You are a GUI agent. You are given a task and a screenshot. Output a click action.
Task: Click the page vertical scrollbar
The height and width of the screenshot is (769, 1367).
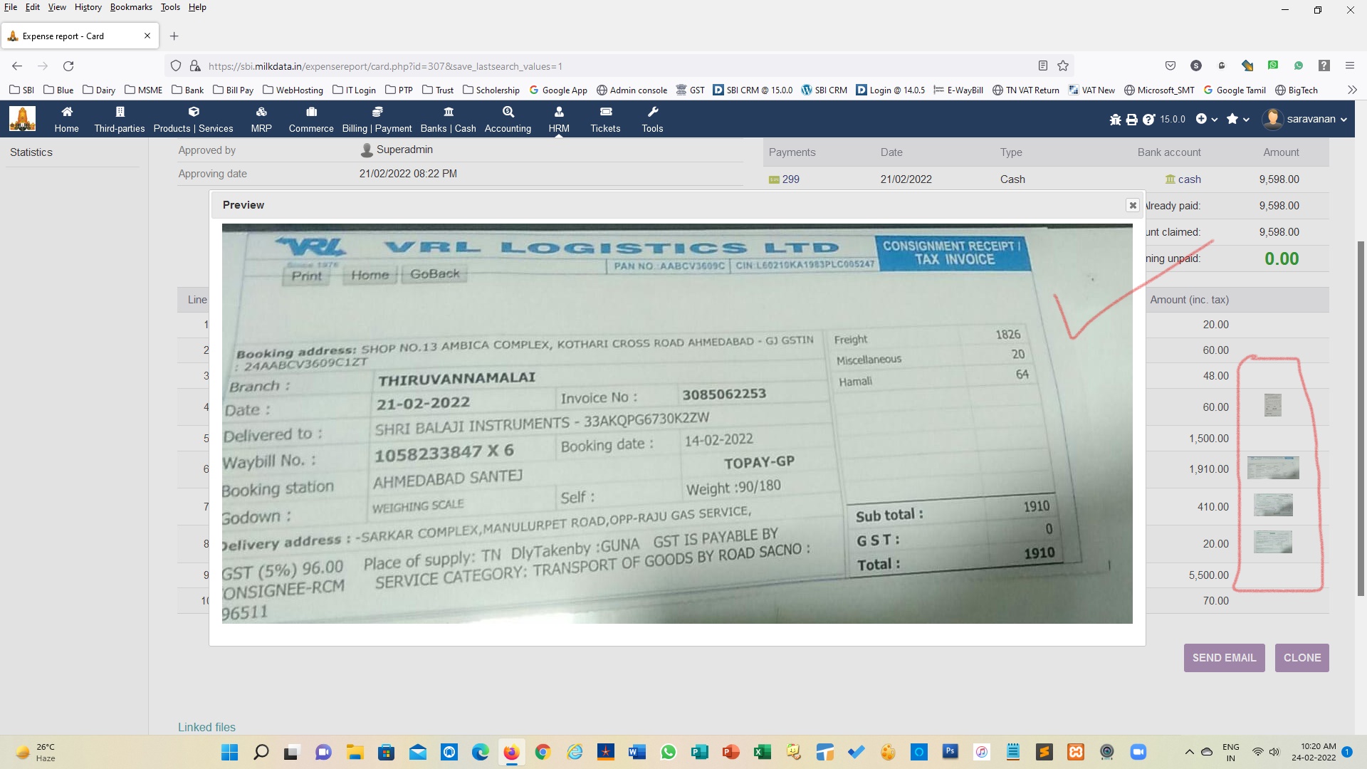tap(1361, 418)
